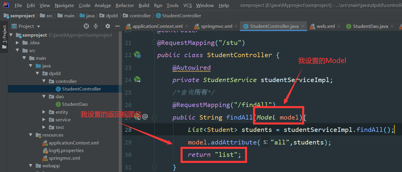Expand the entity package arrow

click(x=44, y=112)
